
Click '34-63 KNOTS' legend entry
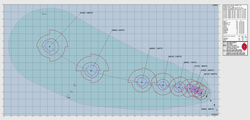pos(230,44)
